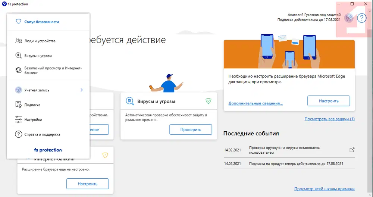Go to Подписка in the menu
Image resolution: width=373 pixels, height=197 pixels.
pyautogui.click(x=48, y=105)
